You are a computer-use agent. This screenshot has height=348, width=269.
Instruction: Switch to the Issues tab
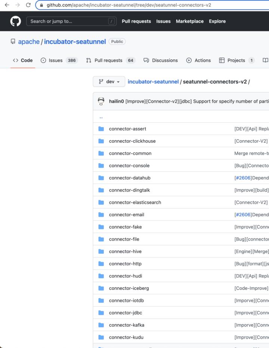[x=55, y=60]
